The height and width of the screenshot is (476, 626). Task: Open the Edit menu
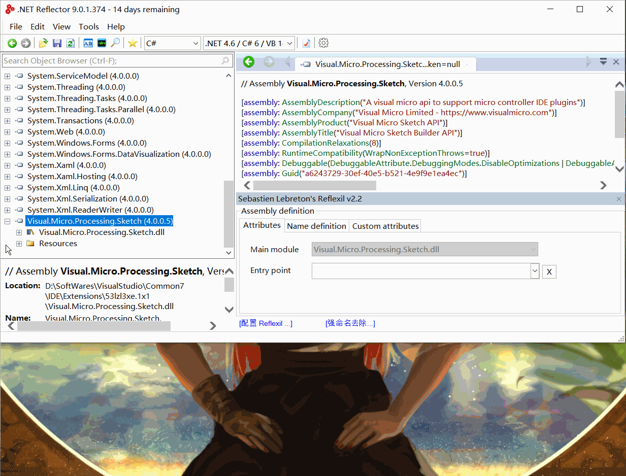38,26
